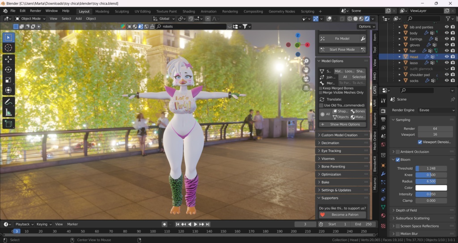Click the Bloom Threshold slider
Screen dimensions: 458x243
pyautogui.click(x=431, y=168)
